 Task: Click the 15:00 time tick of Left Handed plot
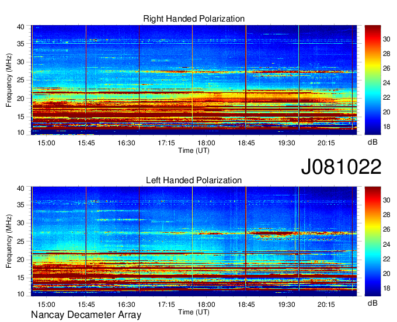(x=46, y=304)
